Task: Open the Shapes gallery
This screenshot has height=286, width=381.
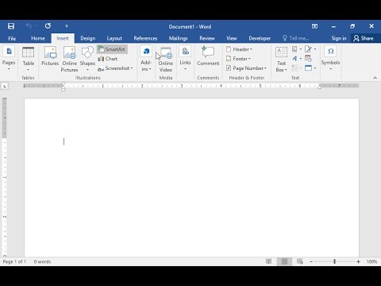Action: click(x=87, y=59)
